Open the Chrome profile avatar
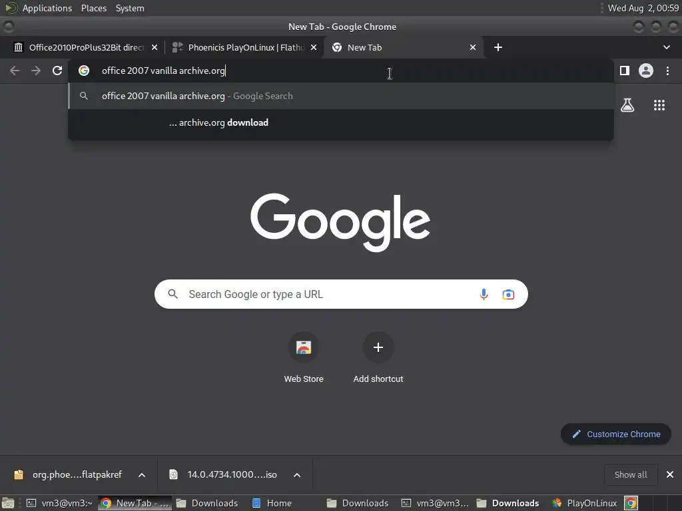The height and width of the screenshot is (511, 682). pyautogui.click(x=646, y=71)
